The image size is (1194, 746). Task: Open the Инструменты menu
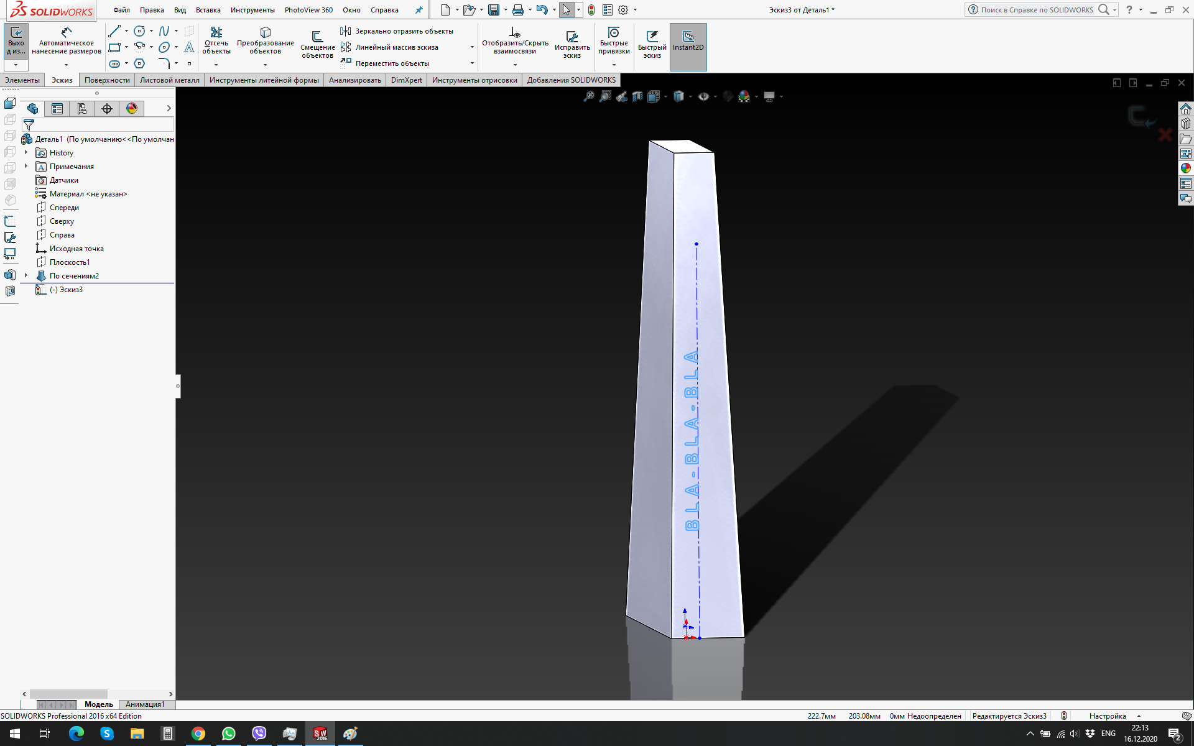(x=252, y=10)
